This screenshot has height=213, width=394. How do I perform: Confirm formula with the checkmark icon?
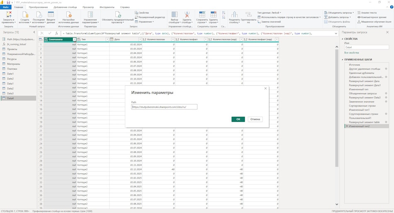pos(49,33)
